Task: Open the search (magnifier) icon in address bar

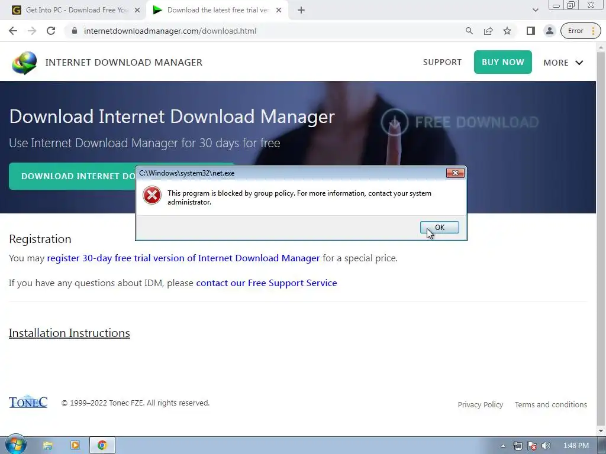Action: [x=469, y=31]
